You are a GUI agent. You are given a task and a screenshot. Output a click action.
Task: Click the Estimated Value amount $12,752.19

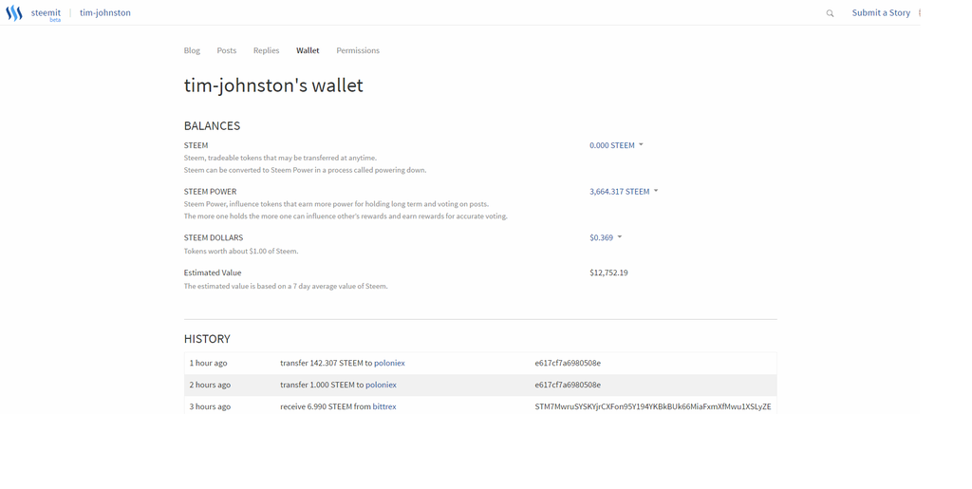608,273
